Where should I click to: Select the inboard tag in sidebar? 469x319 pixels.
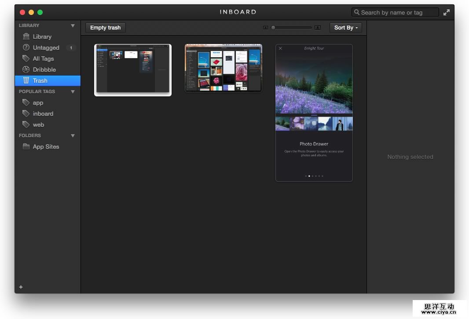point(43,114)
